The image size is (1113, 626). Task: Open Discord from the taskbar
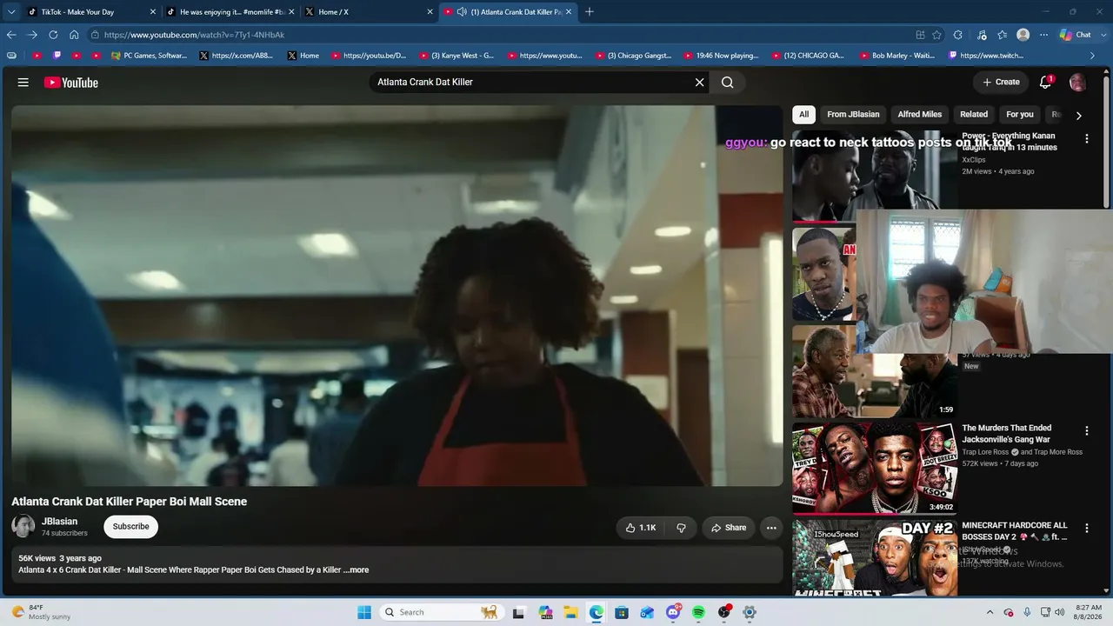point(673,612)
